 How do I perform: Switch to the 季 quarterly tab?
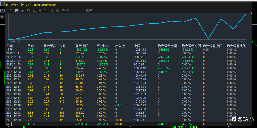[34, 11]
